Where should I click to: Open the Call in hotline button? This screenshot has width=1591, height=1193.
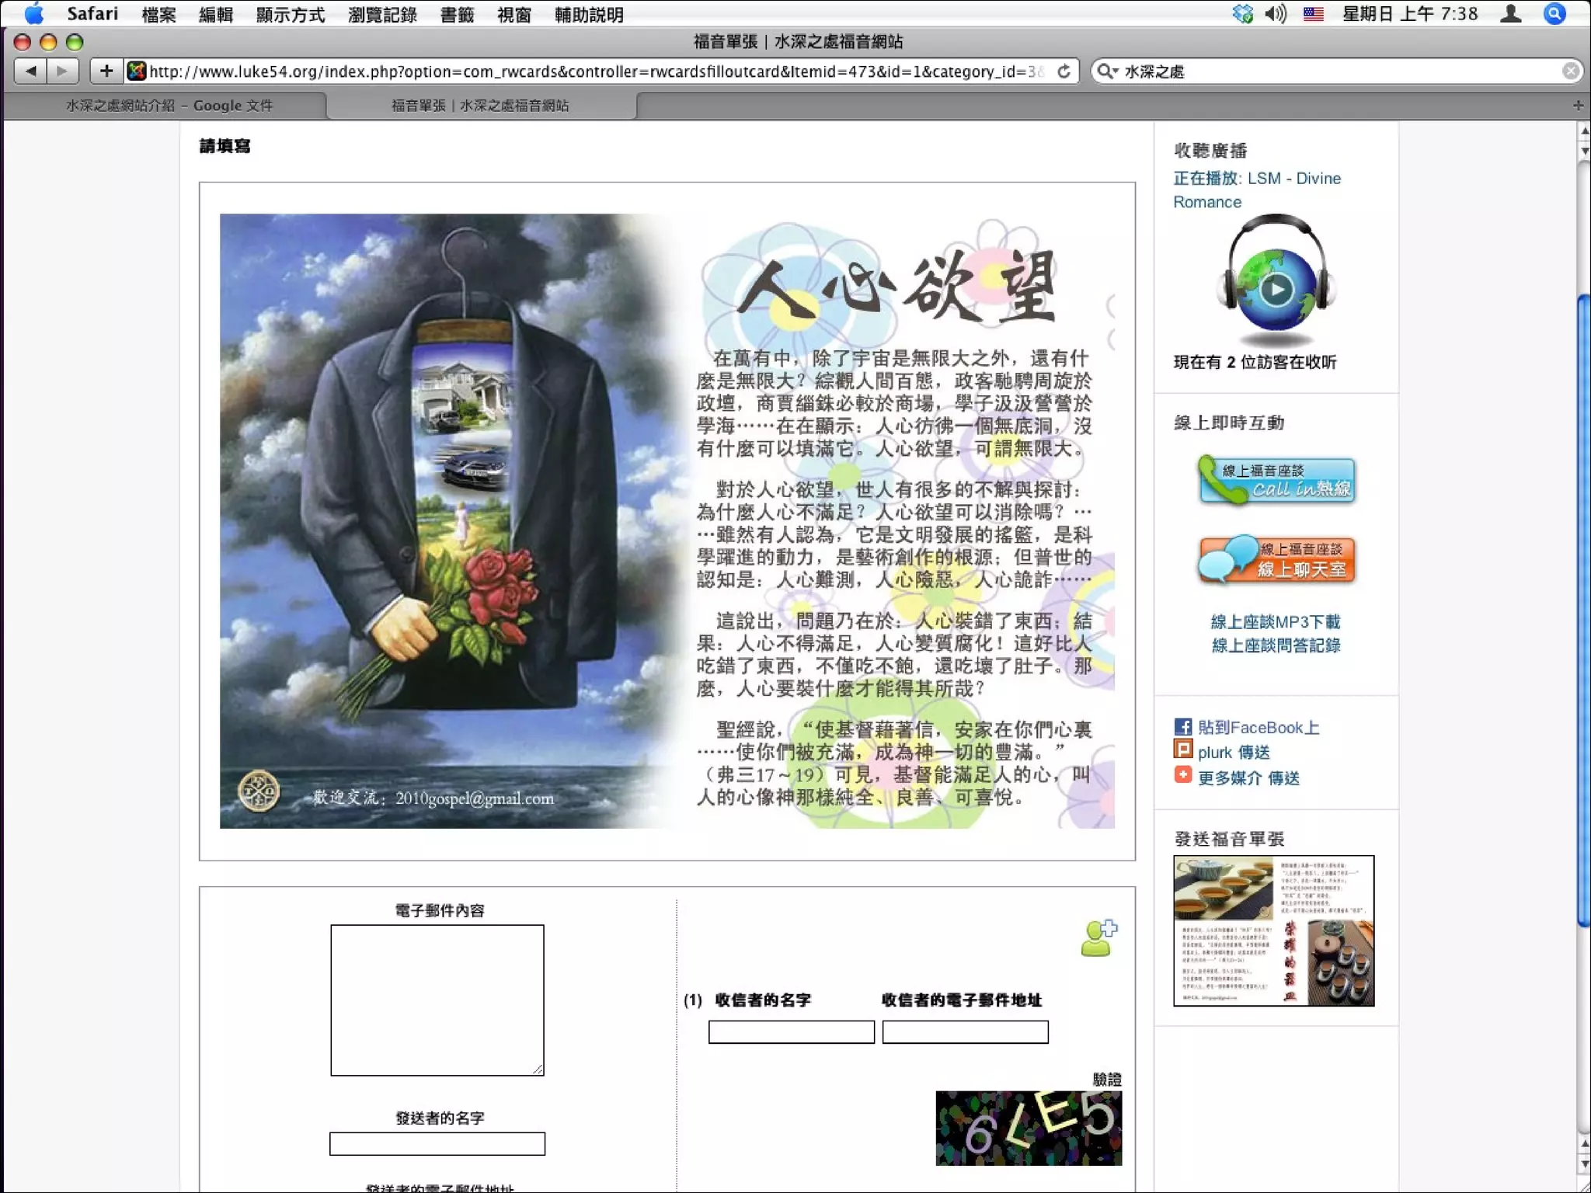click(1276, 482)
